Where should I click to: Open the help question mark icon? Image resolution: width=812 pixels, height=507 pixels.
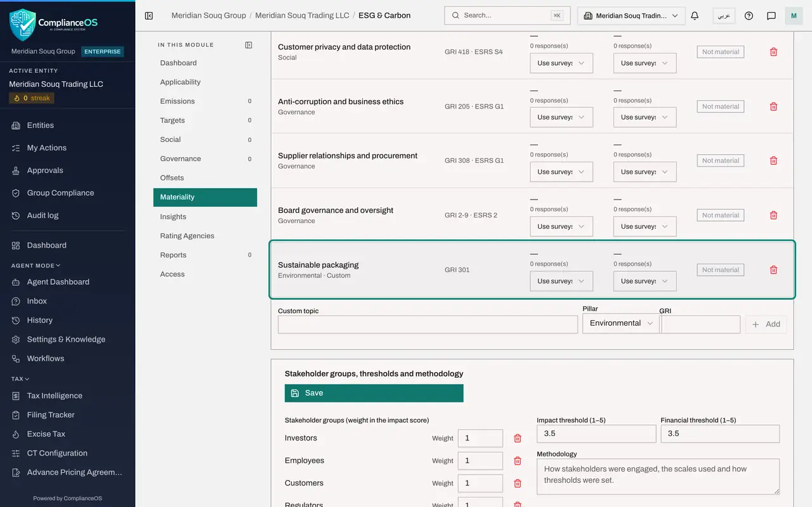pyautogui.click(x=749, y=16)
